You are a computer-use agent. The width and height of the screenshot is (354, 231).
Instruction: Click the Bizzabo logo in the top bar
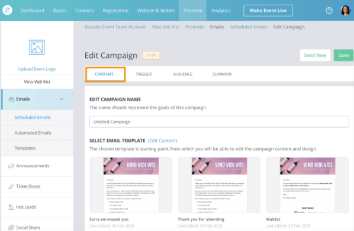point(7,11)
